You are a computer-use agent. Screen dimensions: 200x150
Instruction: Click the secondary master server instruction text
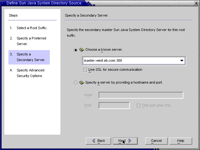pos(126,33)
